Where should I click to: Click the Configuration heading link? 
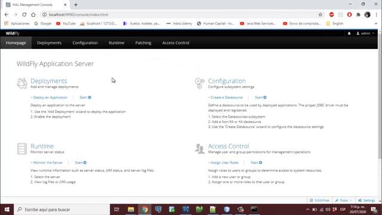227,81
